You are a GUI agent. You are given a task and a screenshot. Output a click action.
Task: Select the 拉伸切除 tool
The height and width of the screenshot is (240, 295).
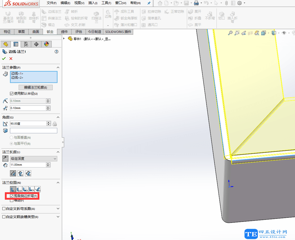tap(151, 11)
